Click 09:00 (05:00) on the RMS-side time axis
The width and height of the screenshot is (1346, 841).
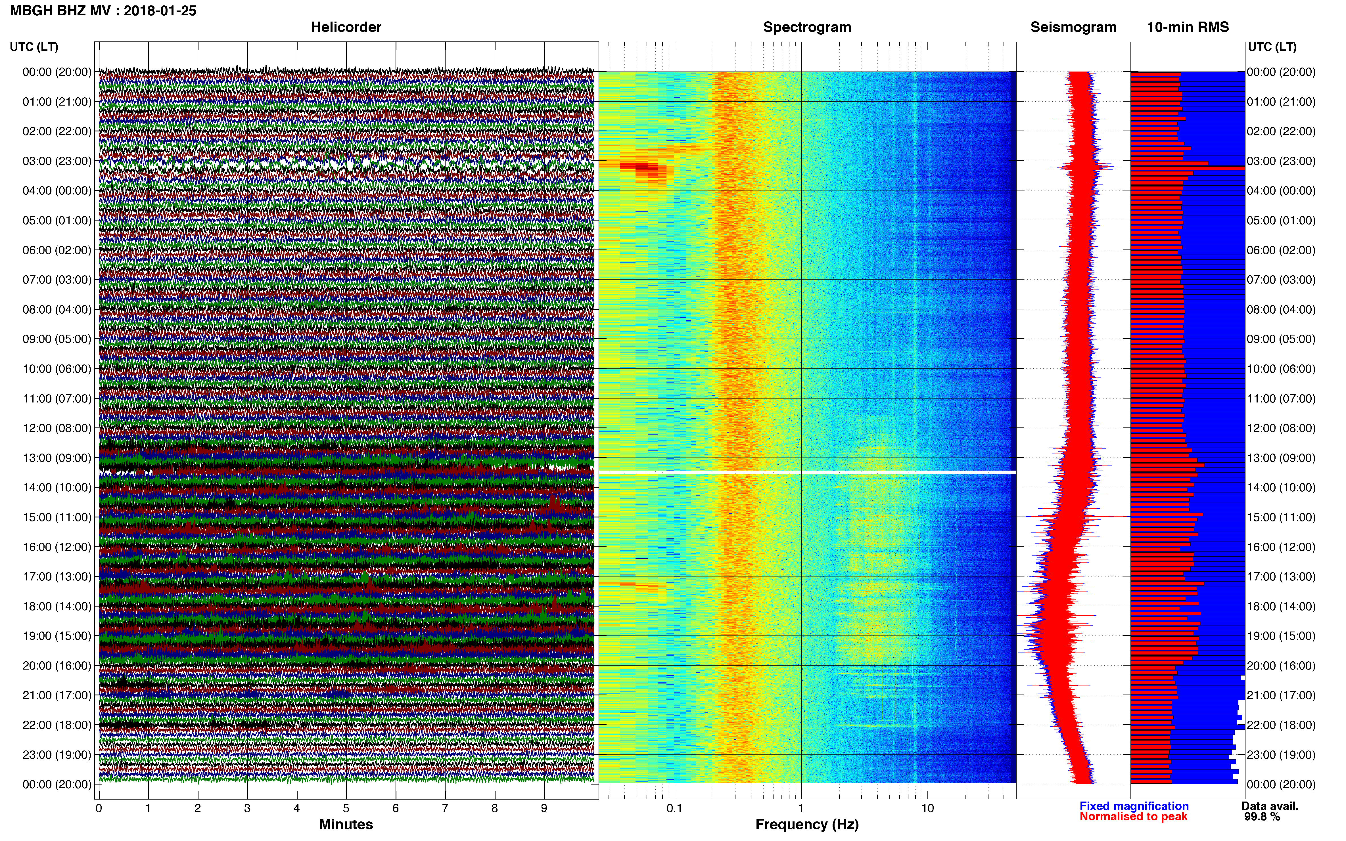pos(1282,339)
